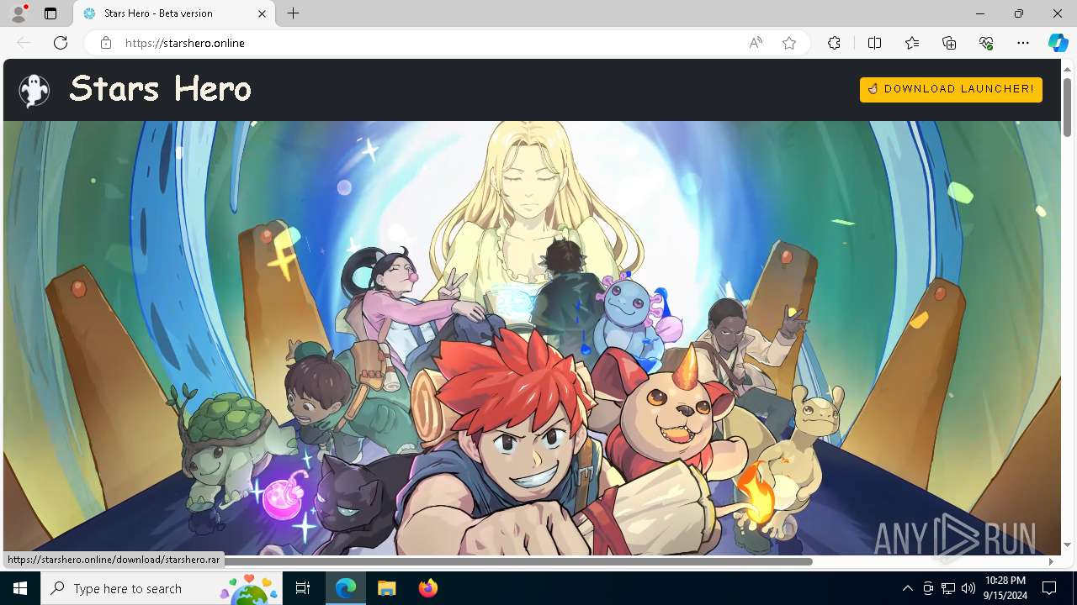The width and height of the screenshot is (1077, 605).
Task: Restore down the Edge window
Action: coord(1019,13)
